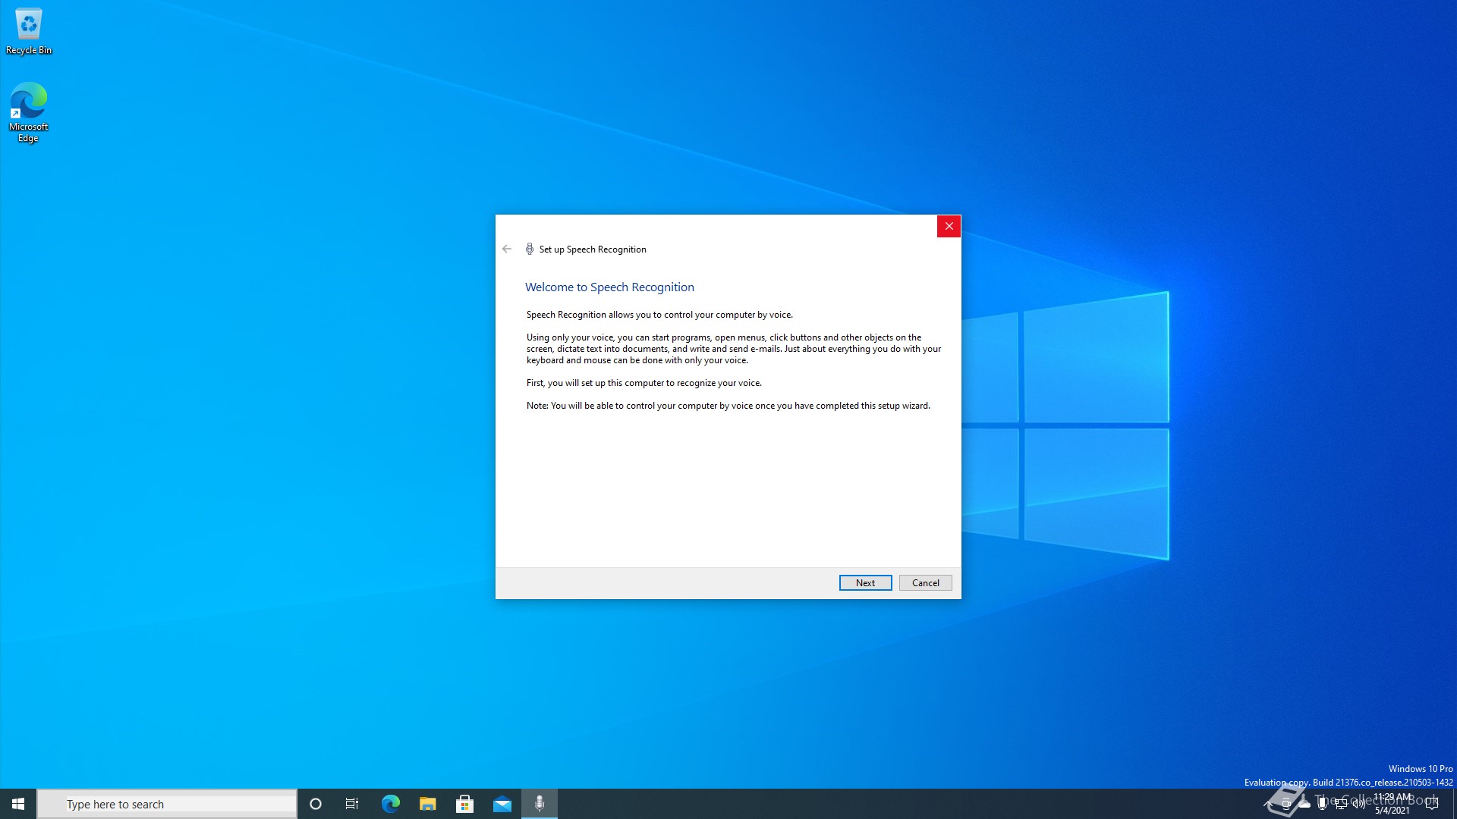This screenshot has height=819, width=1457.
Task: Open the volume control in the tray
Action: (x=1358, y=804)
